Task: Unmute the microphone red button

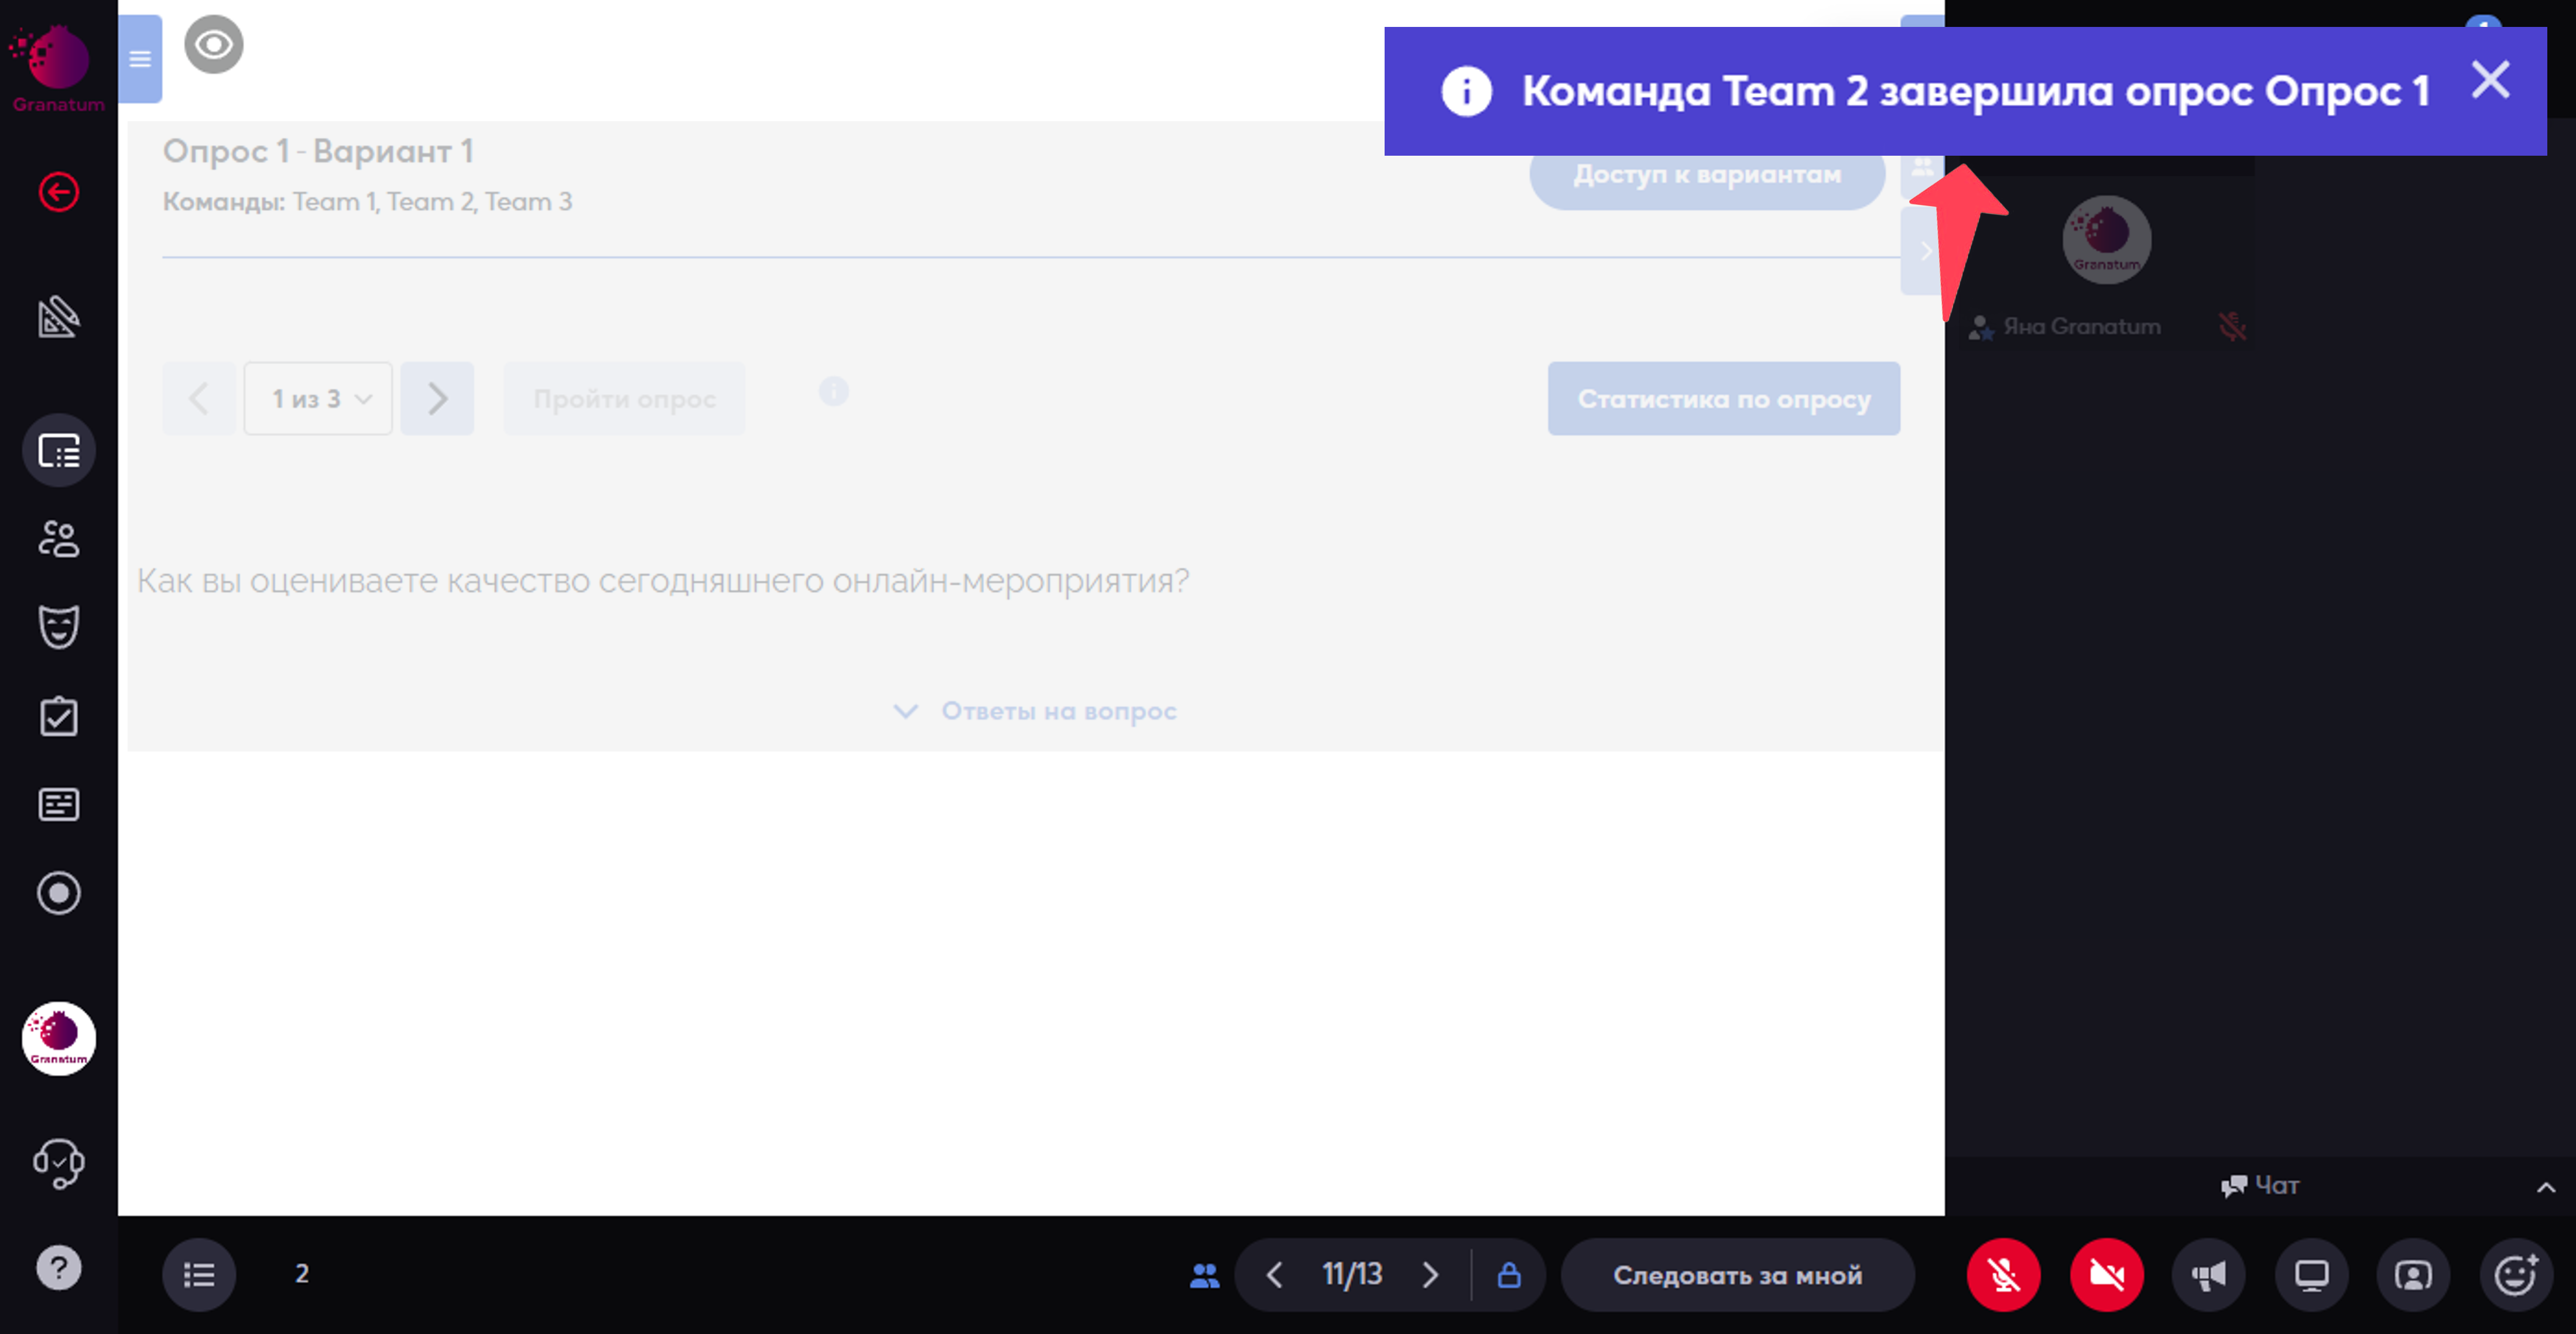Action: [2003, 1275]
